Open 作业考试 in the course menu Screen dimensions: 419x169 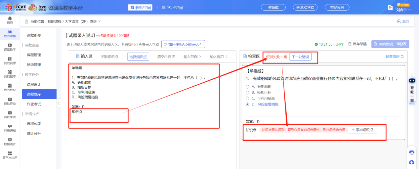click(34, 104)
